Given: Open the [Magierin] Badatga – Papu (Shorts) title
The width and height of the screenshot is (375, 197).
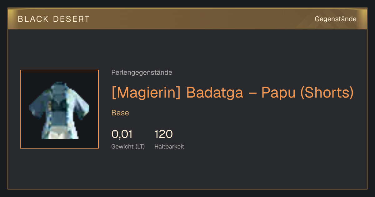Looking at the screenshot, I should (x=232, y=92).
